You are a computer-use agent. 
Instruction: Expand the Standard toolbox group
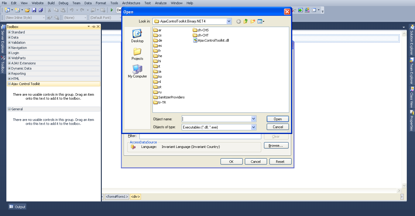[9, 32]
